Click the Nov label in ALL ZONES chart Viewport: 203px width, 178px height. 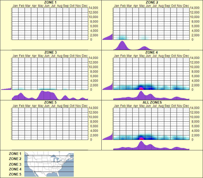(180, 106)
